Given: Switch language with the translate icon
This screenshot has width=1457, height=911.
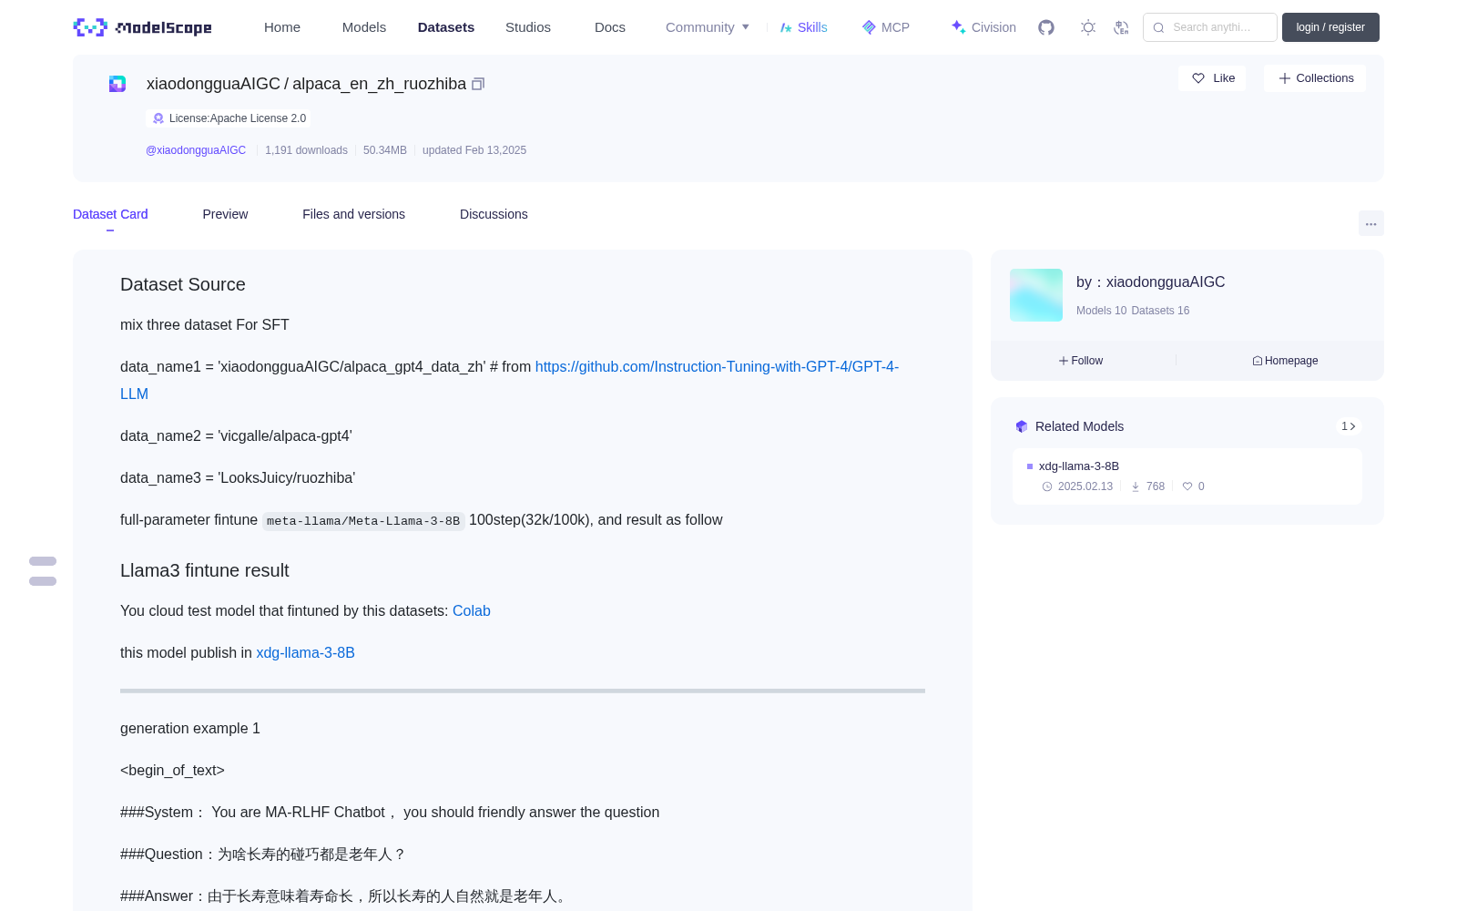Looking at the screenshot, I should click(1122, 27).
